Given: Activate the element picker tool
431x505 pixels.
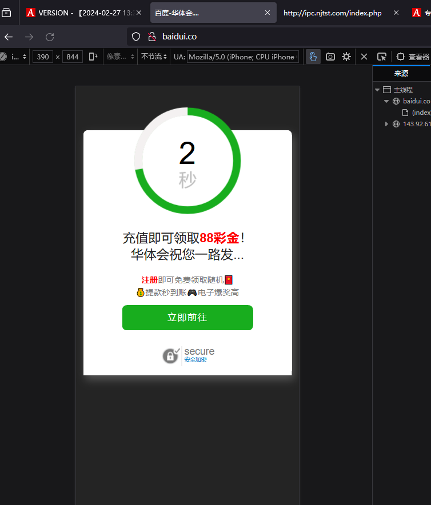Looking at the screenshot, I should [x=381, y=57].
